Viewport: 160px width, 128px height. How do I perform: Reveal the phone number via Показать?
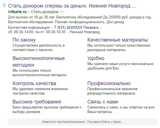click(x=91, y=28)
